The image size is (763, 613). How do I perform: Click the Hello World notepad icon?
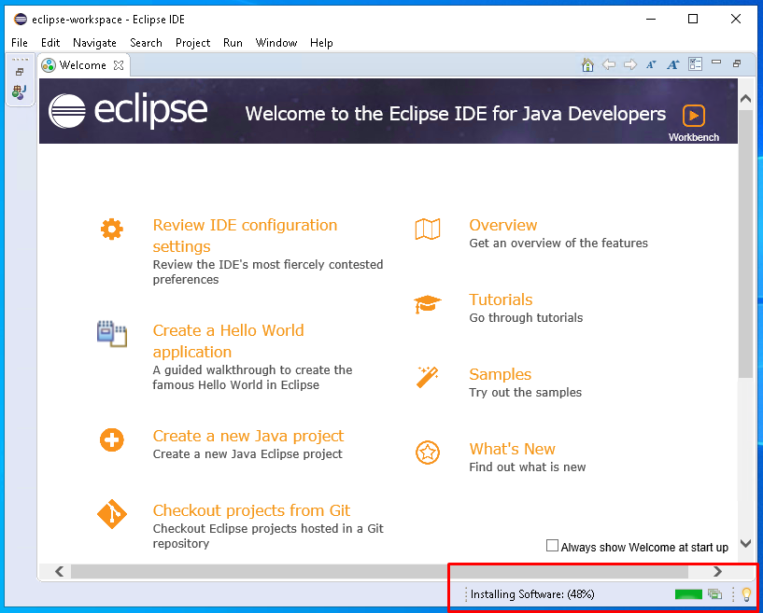coord(112,334)
